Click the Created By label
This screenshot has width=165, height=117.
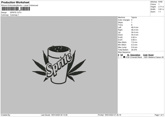pyautogui.click(x=6, y=115)
